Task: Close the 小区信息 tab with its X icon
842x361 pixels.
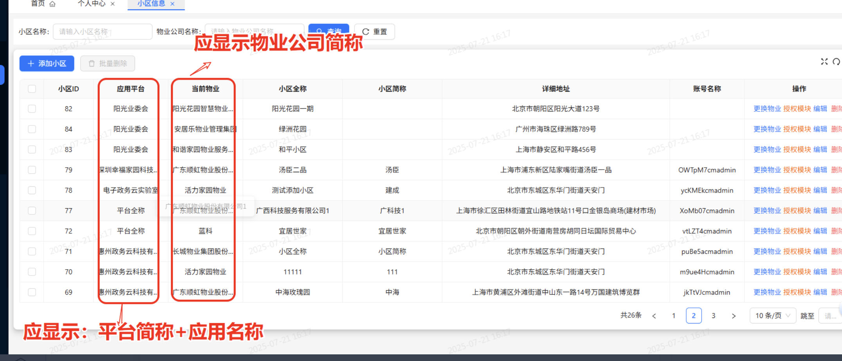Action: [173, 4]
